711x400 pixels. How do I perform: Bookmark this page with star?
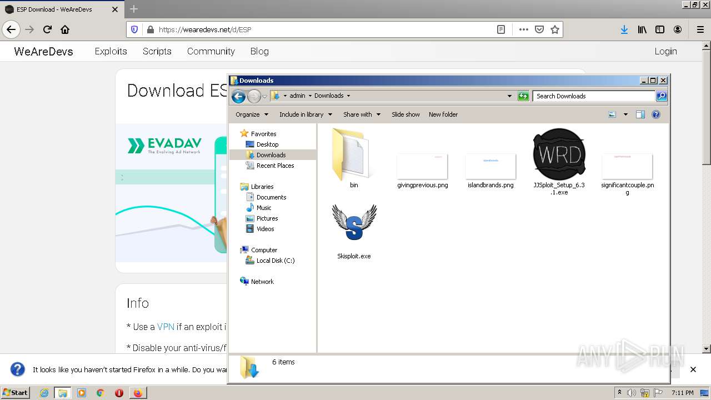pos(554,29)
